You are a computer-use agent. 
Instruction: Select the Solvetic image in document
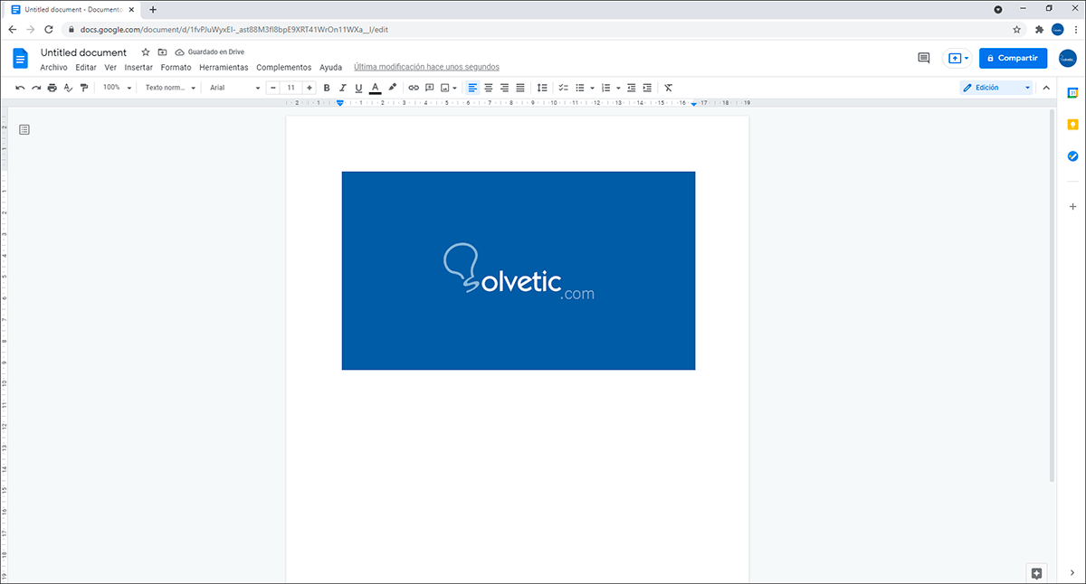(x=518, y=270)
